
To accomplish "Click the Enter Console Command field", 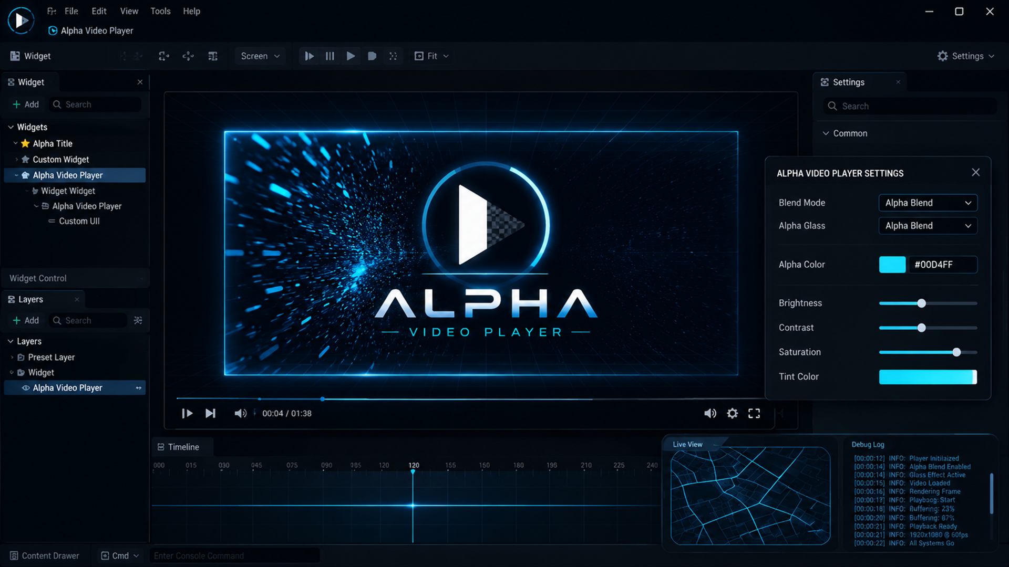I will 235,556.
